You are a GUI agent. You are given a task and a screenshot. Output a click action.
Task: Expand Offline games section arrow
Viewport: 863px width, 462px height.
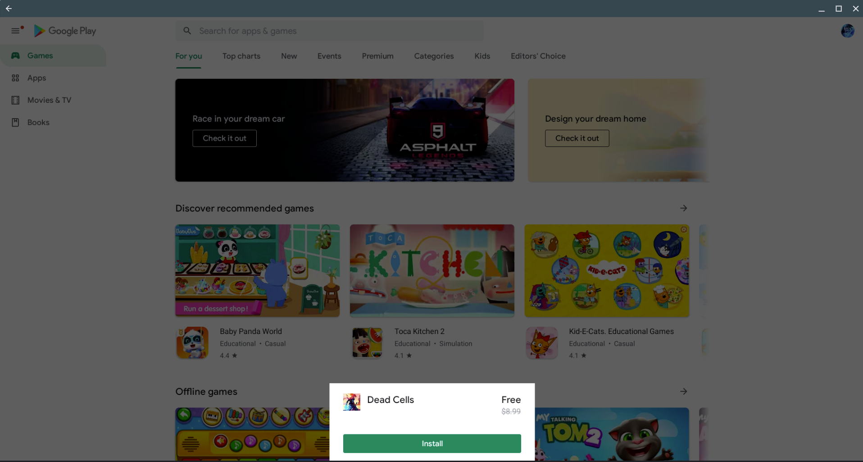[x=683, y=391]
